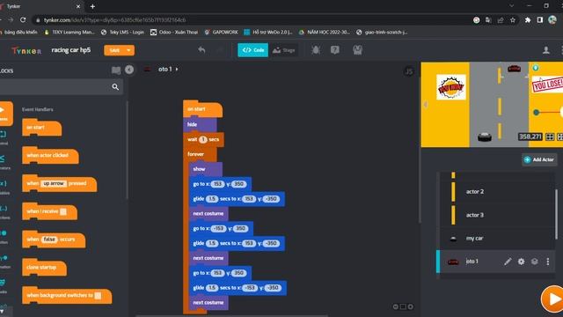The height and width of the screenshot is (317, 563).
Task: Open browser extensions puzzle icon
Action: (x=528, y=20)
